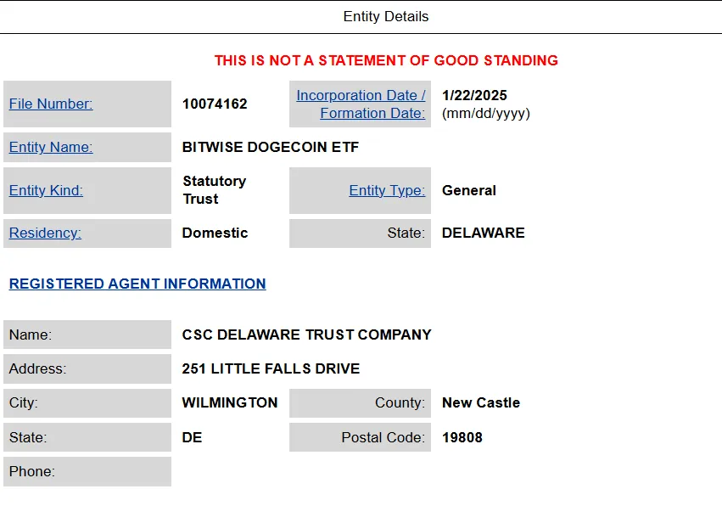Screen dimensions: 722x506
Task: Click the BITWISE DOGECOIN ETF entity name
Action: [271, 147]
